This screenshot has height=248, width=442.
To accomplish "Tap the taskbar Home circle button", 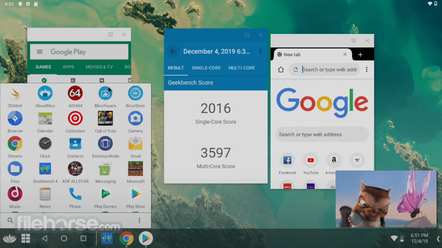I will tap(64, 238).
